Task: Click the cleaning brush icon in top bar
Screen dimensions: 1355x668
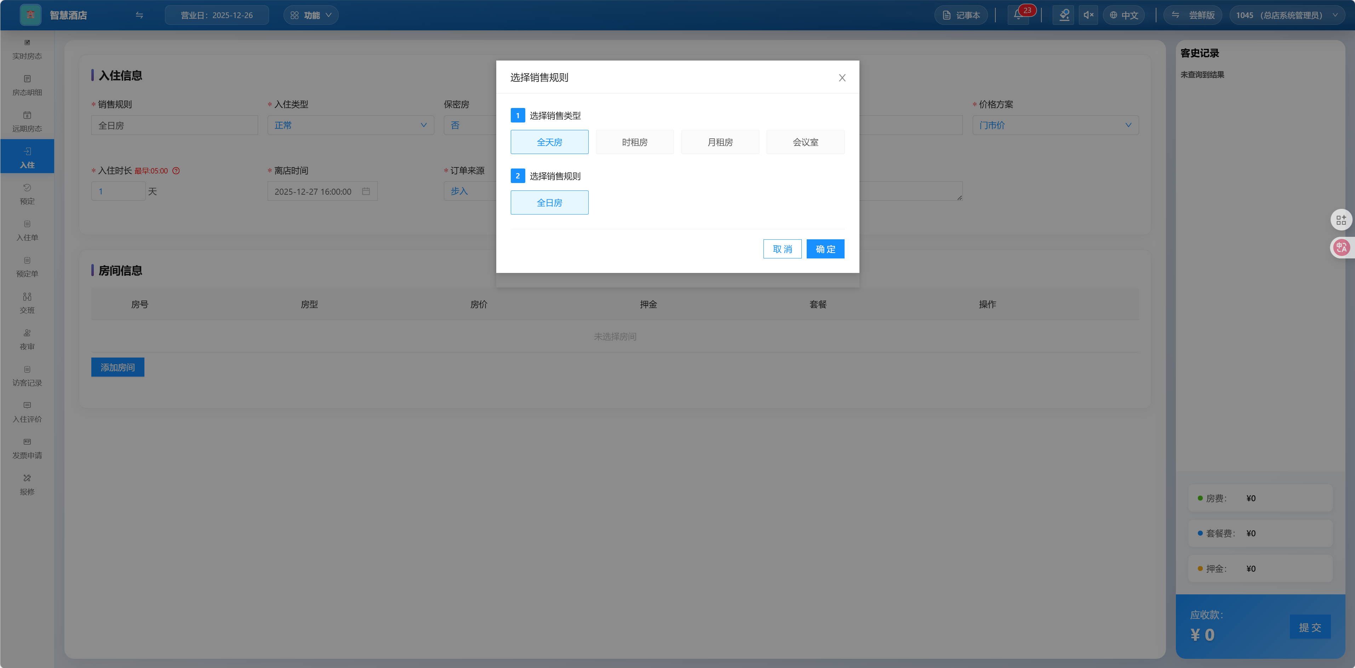Action: [1064, 15]
